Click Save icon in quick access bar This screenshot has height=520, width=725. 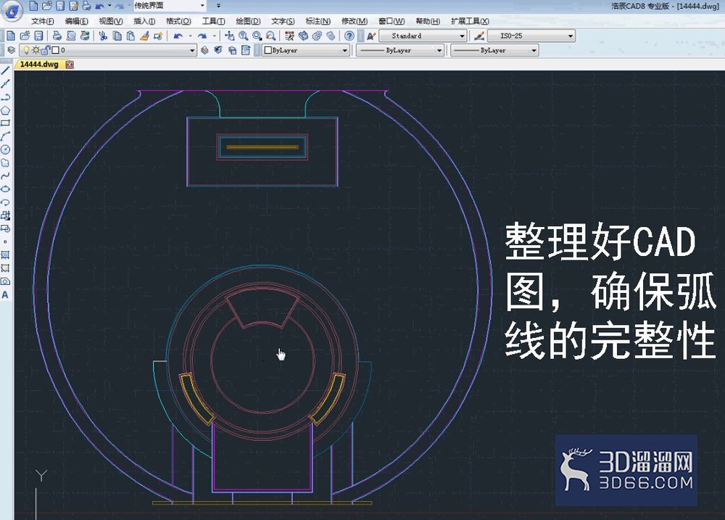(60, 6)
